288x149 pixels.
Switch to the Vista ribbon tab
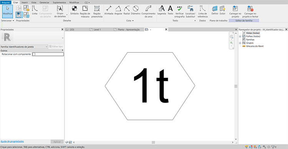[34, 2]
